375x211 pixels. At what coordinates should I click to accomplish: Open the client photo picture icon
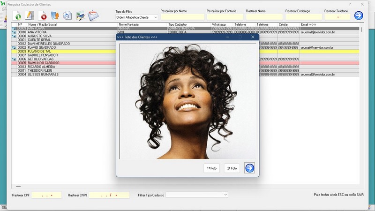pyautogui.click(x=80, y=15)
